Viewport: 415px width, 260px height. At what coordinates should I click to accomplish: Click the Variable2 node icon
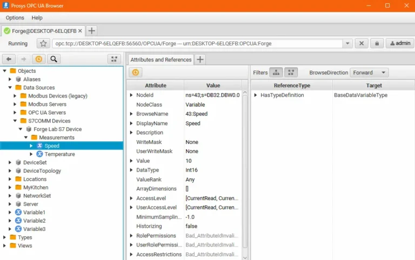18,221
